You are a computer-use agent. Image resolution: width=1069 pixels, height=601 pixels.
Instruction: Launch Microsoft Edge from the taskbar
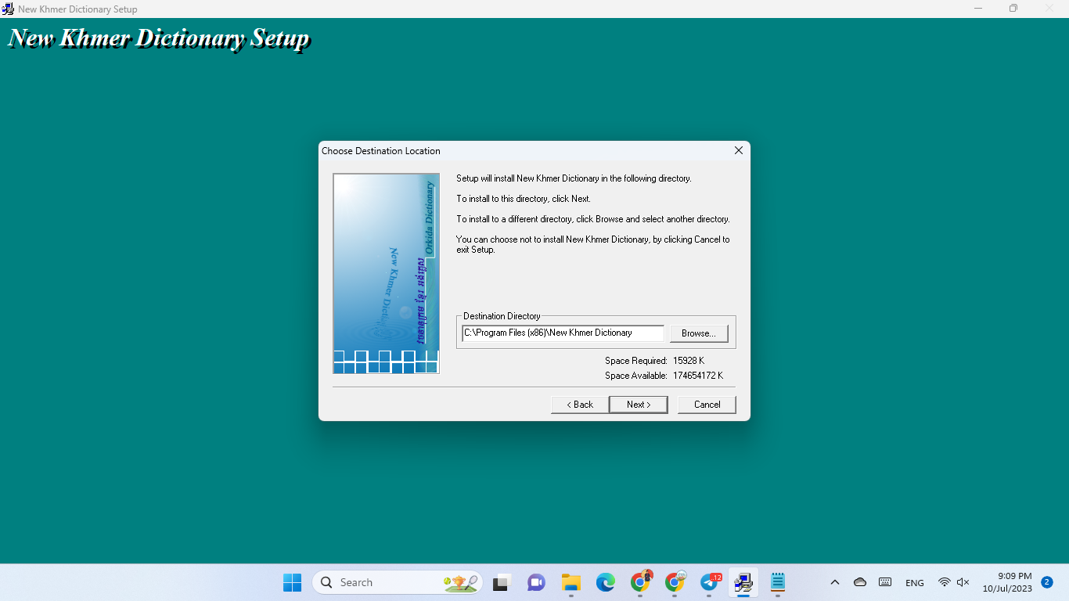tap(606, 582)
